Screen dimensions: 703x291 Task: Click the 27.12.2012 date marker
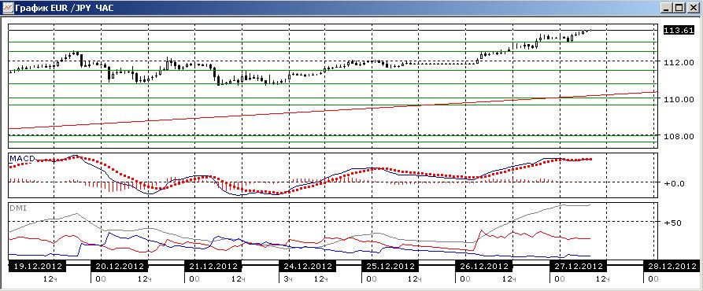coord(578,266)
